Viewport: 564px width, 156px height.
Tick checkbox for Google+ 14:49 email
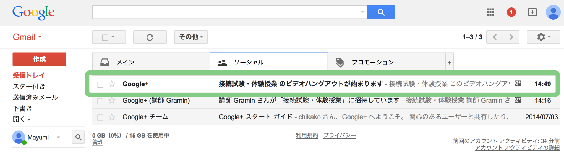100,84
